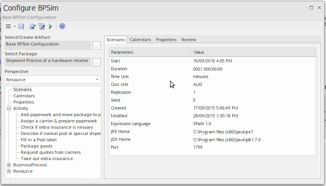Switch to the Review tab

189,40
